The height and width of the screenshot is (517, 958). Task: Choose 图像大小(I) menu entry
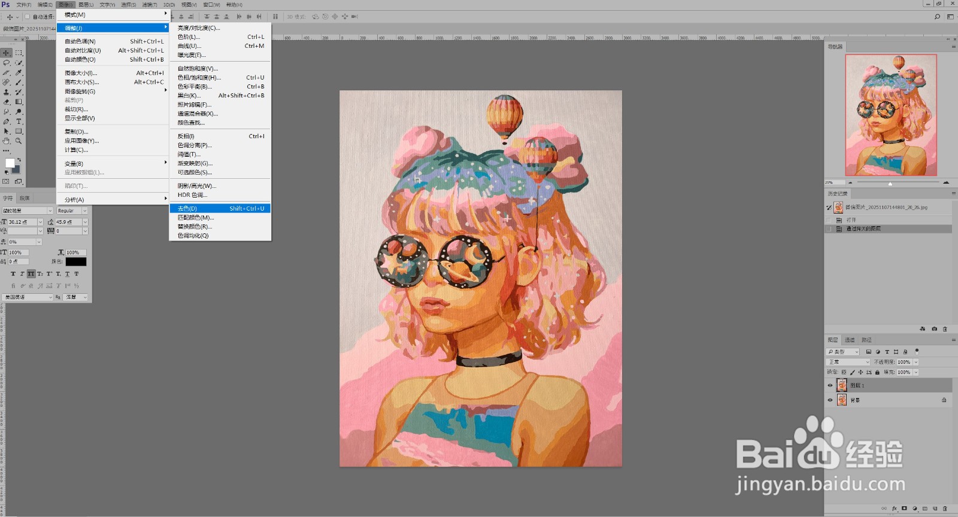[x=113, y=73]
